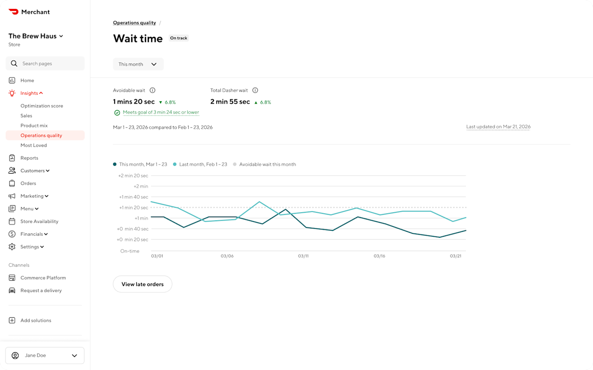The image size is (593, 370).
Task: Click the Reports icon
Action: pos(12,157)
